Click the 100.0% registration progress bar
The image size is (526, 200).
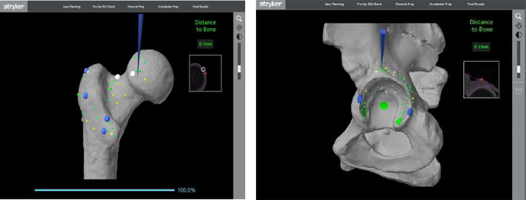(105, 190)
